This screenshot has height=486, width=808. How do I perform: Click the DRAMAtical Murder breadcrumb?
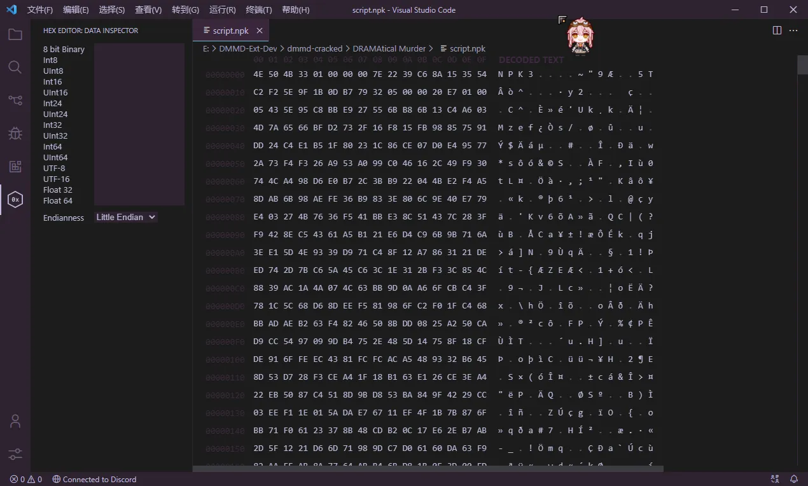389,48
